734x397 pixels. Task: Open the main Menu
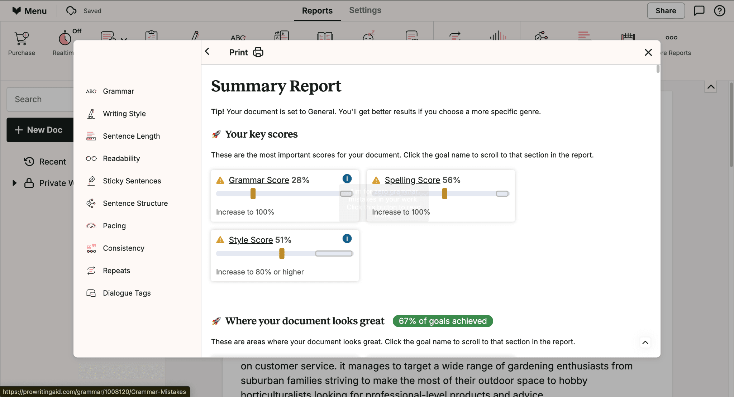click(29, 11)
